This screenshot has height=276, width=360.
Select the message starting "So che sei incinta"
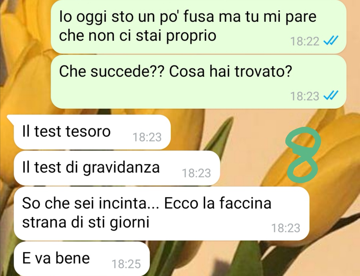click(161, 213)
